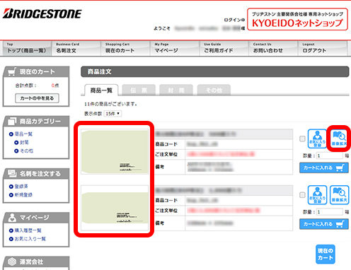Add first product with カートに入れる button
Viewport: 351px width, 270px height.
point(324,168)
